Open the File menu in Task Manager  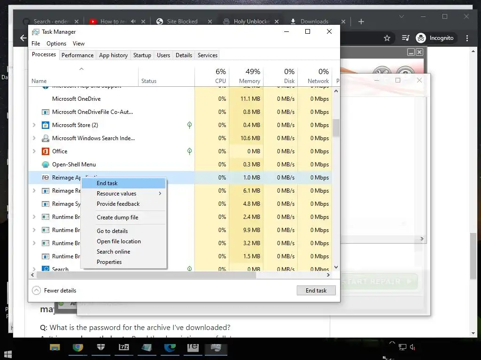pyautogui.click(x=36, y=44)
